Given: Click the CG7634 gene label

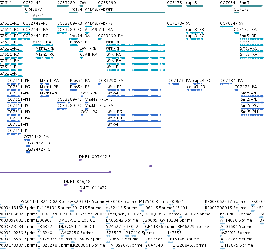Looking at the screenshot, I should coord(228,3).
